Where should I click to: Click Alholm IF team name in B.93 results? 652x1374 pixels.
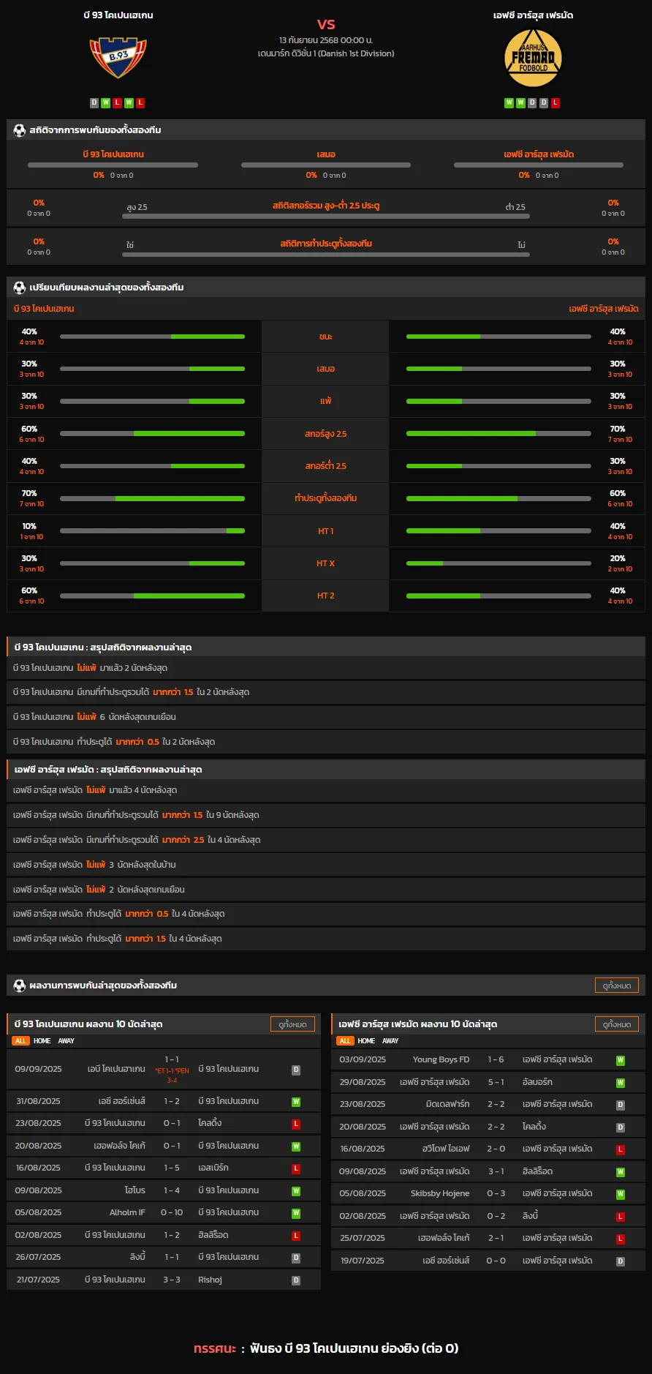pyautogui.click(x=127, y=1212)
